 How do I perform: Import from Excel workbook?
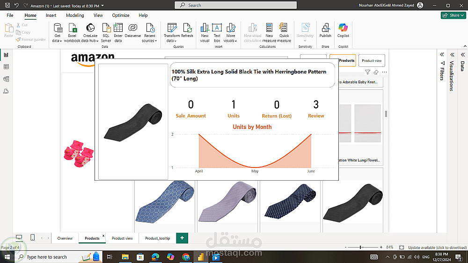click(x=72, y=33)
